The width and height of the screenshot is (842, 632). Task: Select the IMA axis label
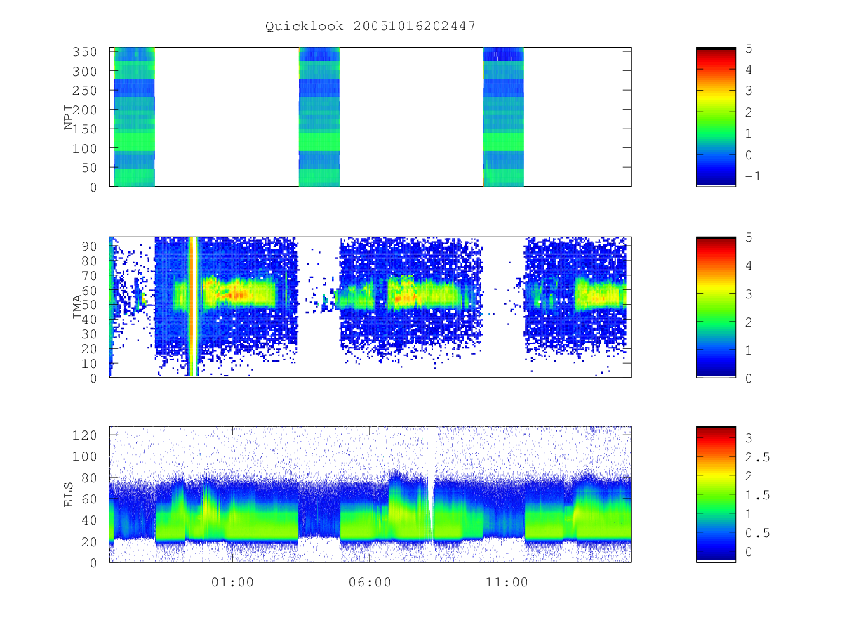tap(78, 307)
